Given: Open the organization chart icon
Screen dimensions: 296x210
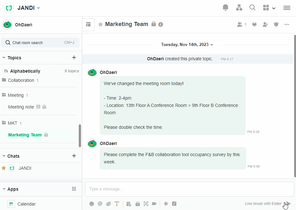Looking at the screenshot, I should 239,8.
